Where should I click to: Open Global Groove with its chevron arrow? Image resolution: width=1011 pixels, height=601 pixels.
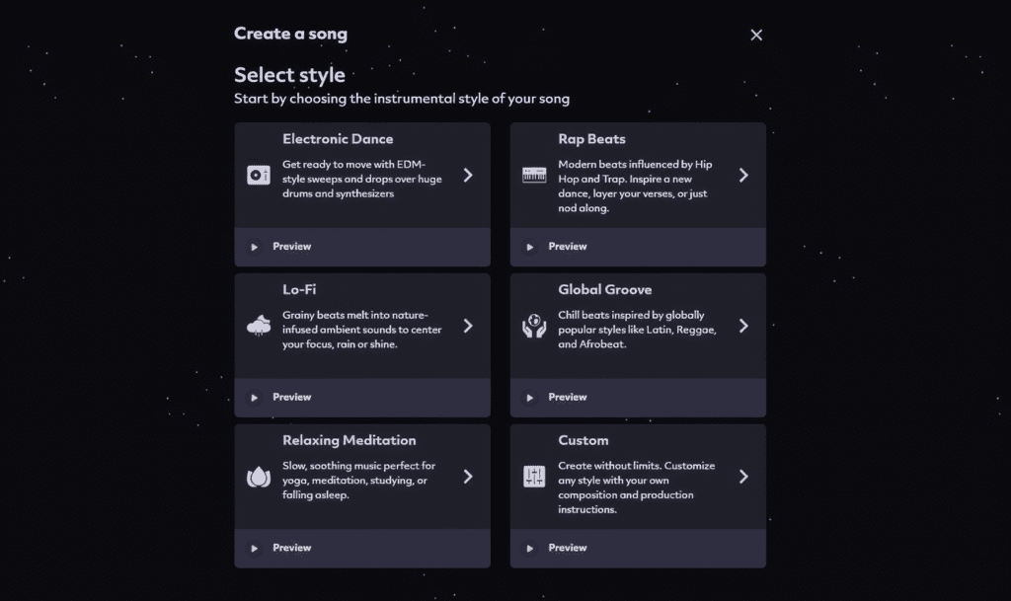743,326
